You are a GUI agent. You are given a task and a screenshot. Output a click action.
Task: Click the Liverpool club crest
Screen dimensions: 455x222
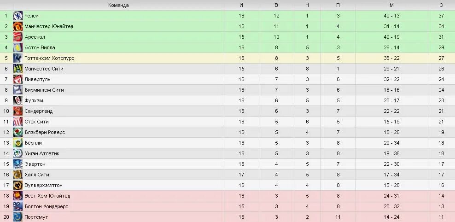(x=17, y=79)
